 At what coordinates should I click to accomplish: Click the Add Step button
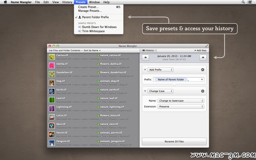[200, 50]
